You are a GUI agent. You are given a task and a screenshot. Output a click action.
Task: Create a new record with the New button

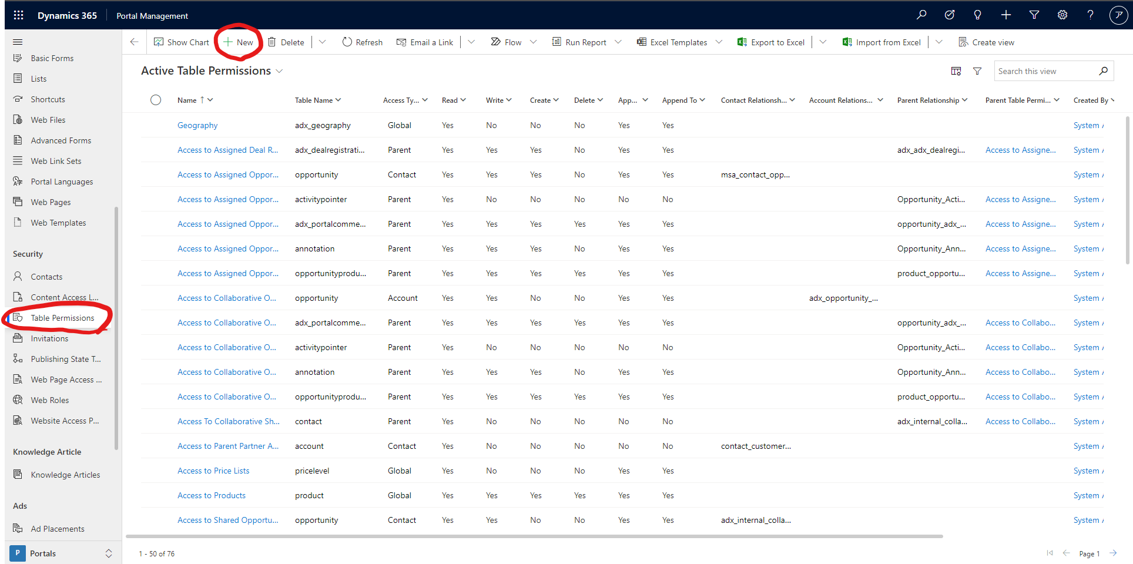pyautogui.click(x=238, y=42)
